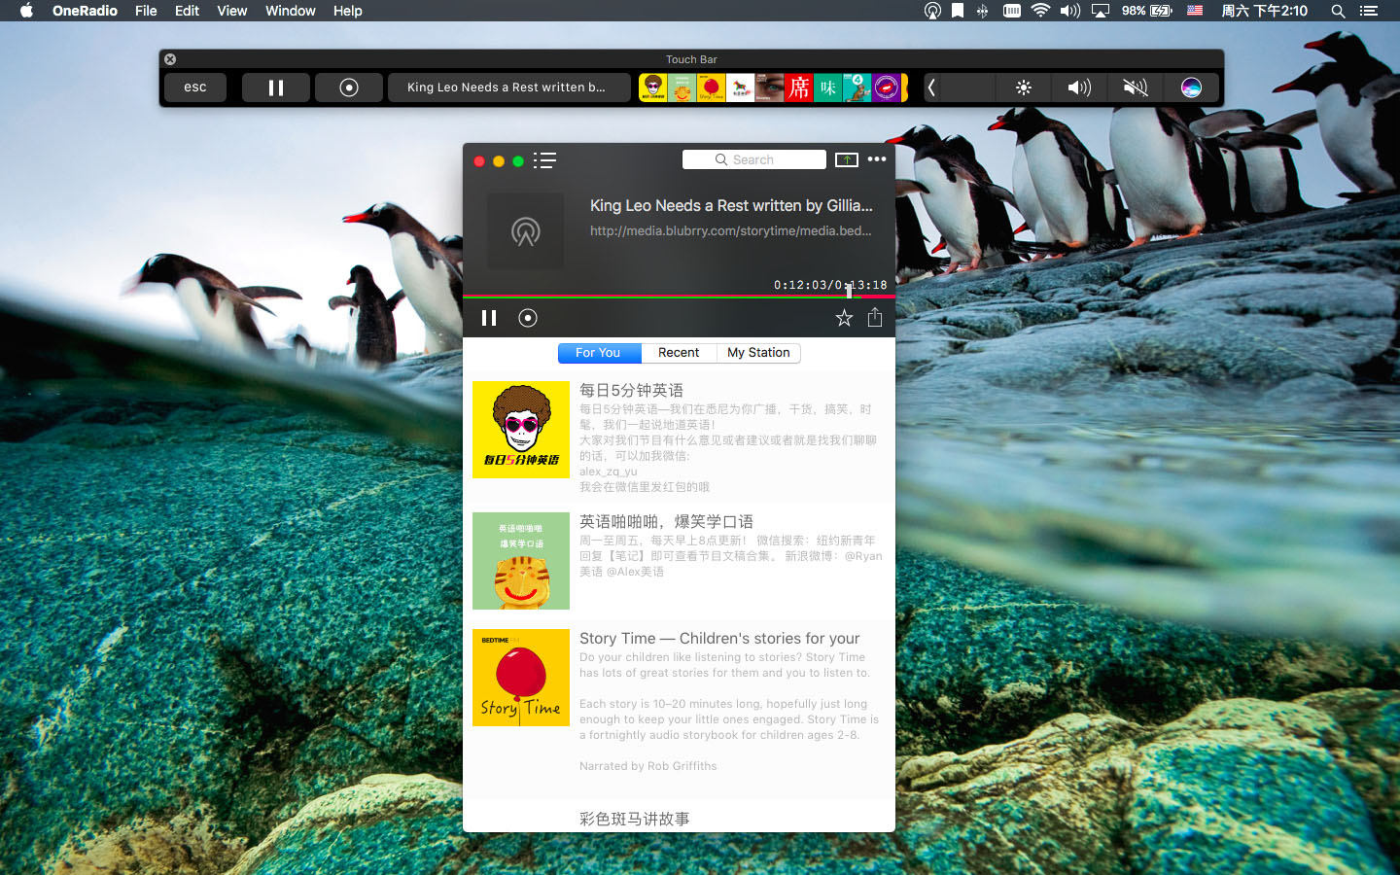Click the green mini-player toggle icon
This screenshot has width=1400, height=875.
pos(847,159)
